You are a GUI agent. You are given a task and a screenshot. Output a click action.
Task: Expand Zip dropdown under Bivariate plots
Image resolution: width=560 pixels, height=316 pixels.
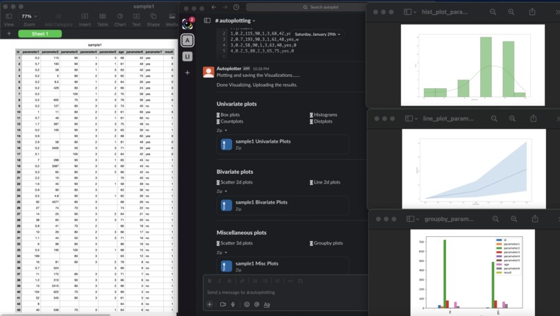click(x=222, y=191)
